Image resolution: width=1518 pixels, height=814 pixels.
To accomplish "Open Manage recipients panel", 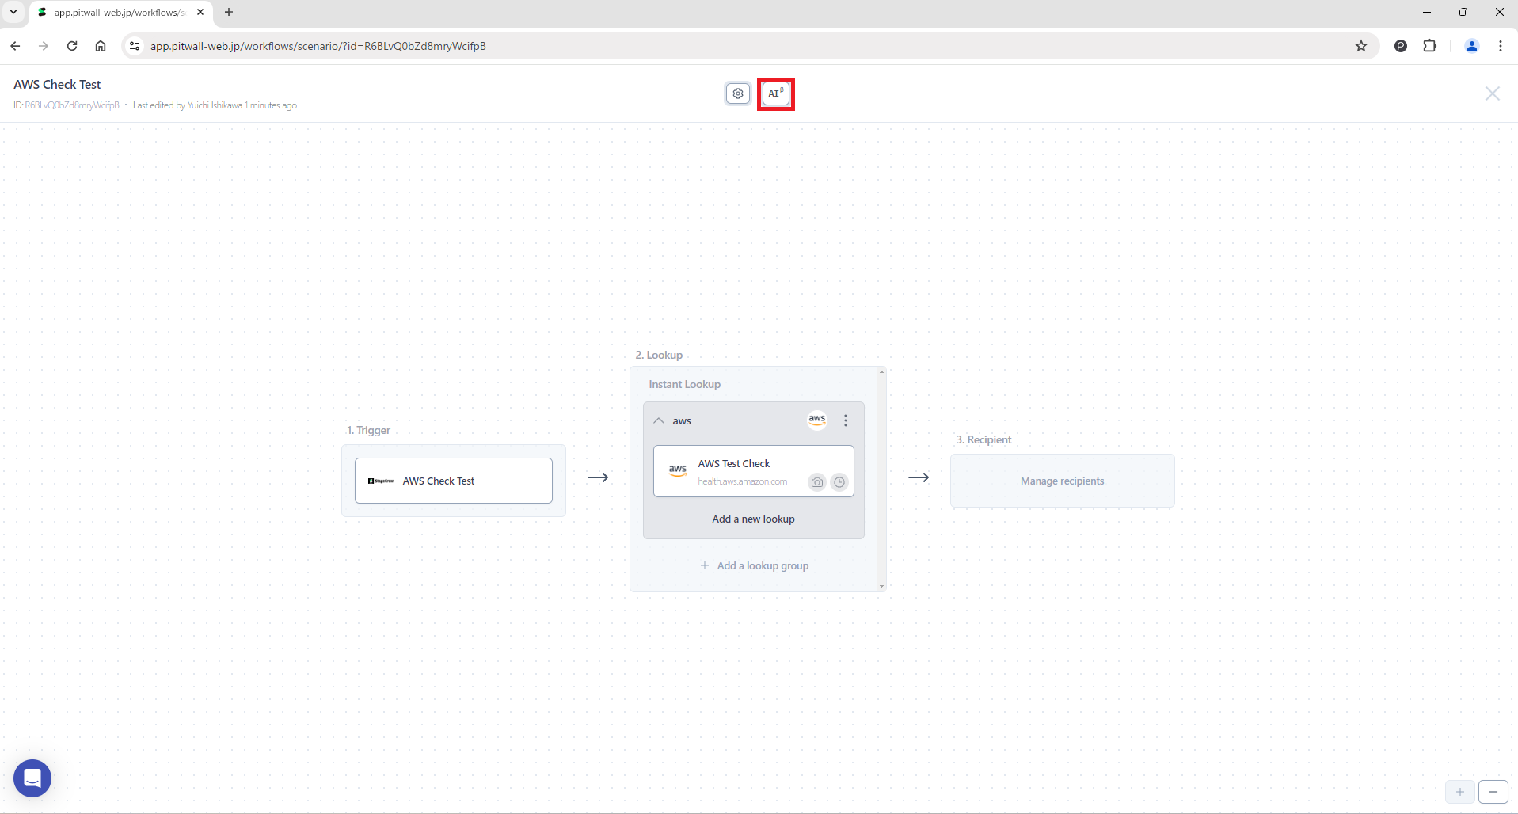I will click(1061, 481).
